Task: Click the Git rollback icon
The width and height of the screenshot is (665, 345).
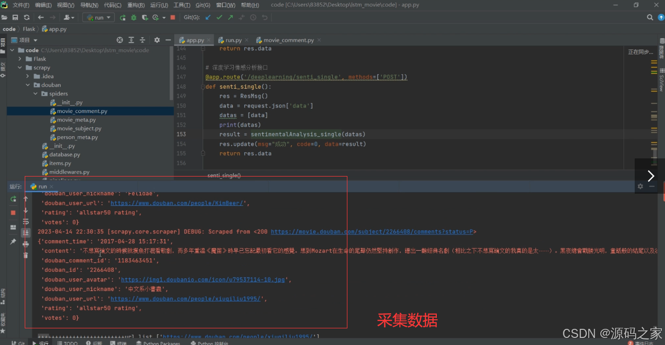Action: [x=265, y=17]
